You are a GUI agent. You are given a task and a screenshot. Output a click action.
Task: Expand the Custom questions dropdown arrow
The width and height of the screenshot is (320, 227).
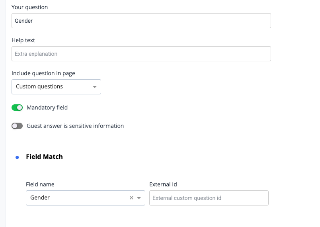[x=94, y=87]
